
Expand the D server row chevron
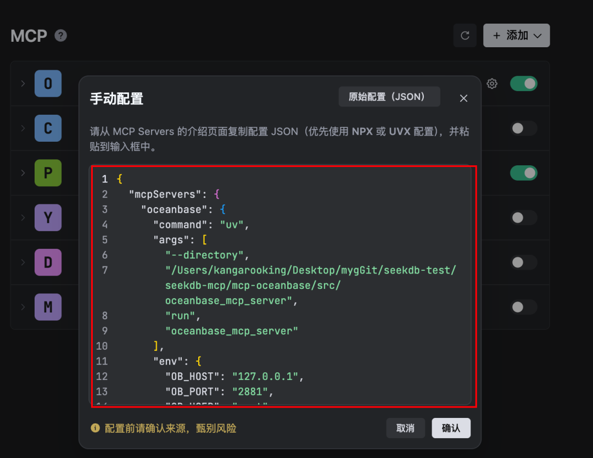23,262
